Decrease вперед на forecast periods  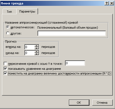(37, 48)
